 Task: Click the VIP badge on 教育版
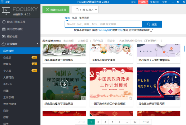click(34, 64)
